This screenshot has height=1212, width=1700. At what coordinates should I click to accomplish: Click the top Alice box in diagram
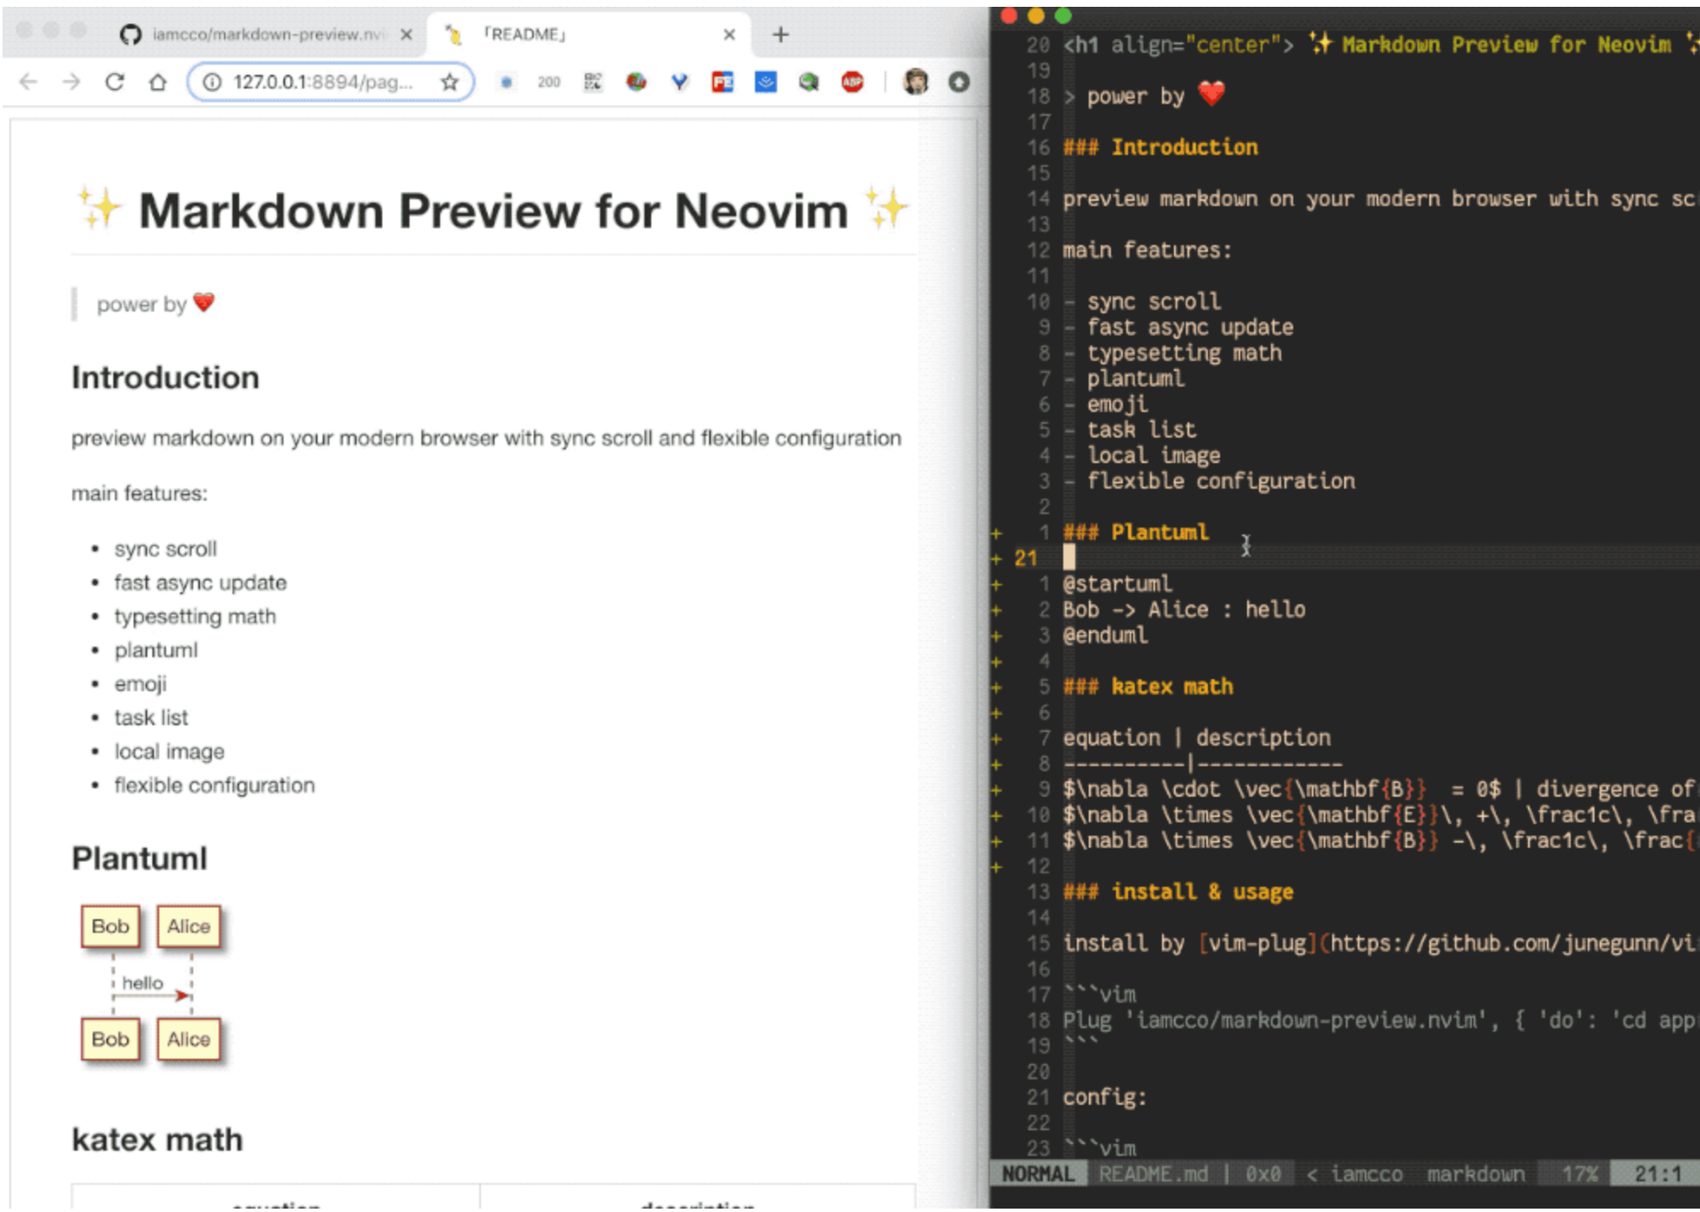(x=188, y=926)
